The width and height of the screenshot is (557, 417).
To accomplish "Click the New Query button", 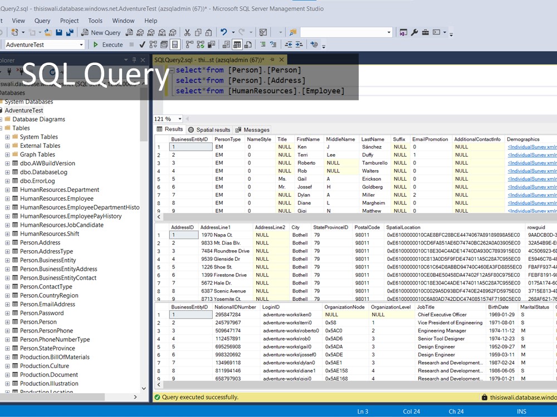I will coord(101,33).
